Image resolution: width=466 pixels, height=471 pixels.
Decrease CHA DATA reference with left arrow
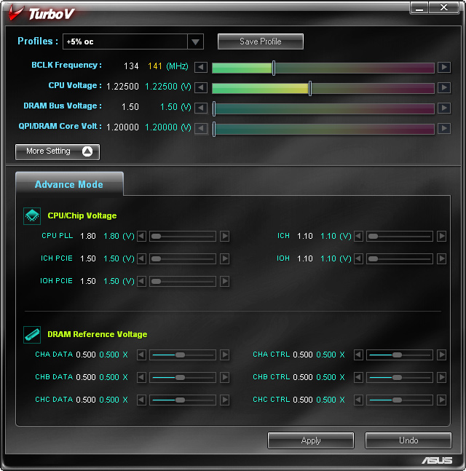(141, 355)
